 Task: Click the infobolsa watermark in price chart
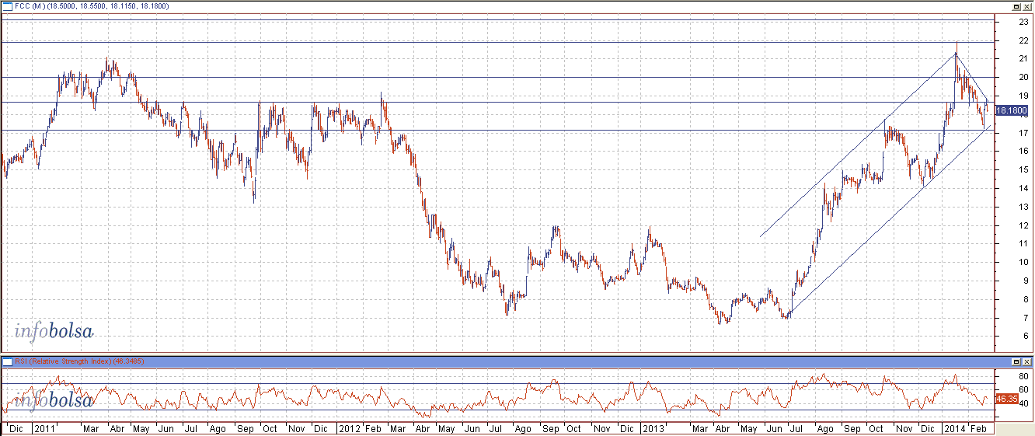pyautogui.click(x=54, y=332)
